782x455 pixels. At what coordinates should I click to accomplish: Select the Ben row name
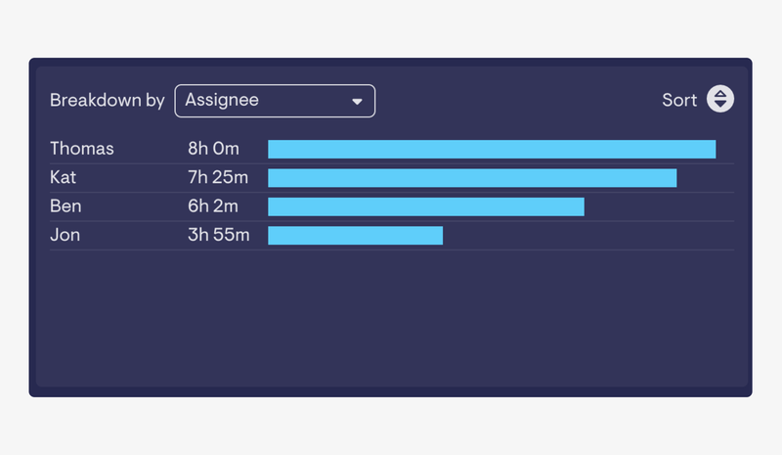click(65, 206)
